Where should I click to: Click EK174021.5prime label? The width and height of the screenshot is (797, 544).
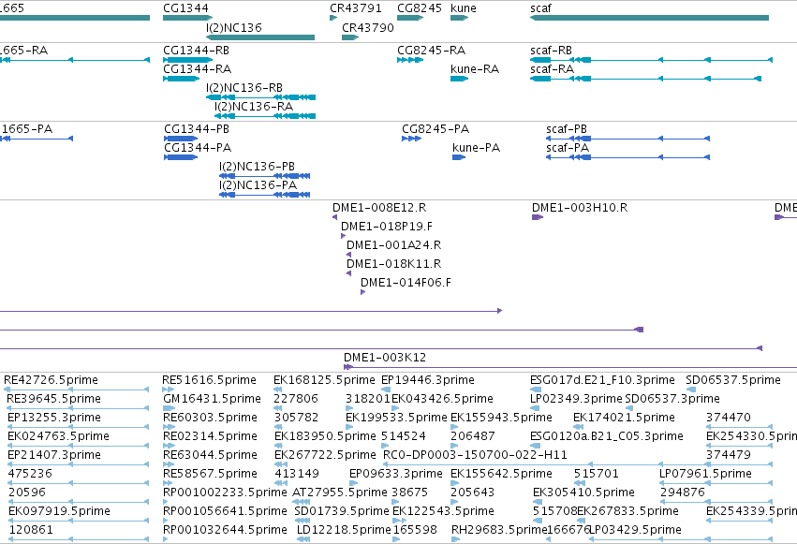tap(624, 418)
